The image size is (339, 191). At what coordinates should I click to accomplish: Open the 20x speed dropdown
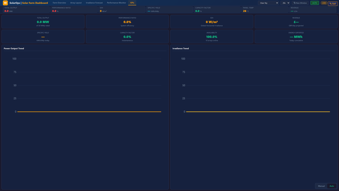285,3
